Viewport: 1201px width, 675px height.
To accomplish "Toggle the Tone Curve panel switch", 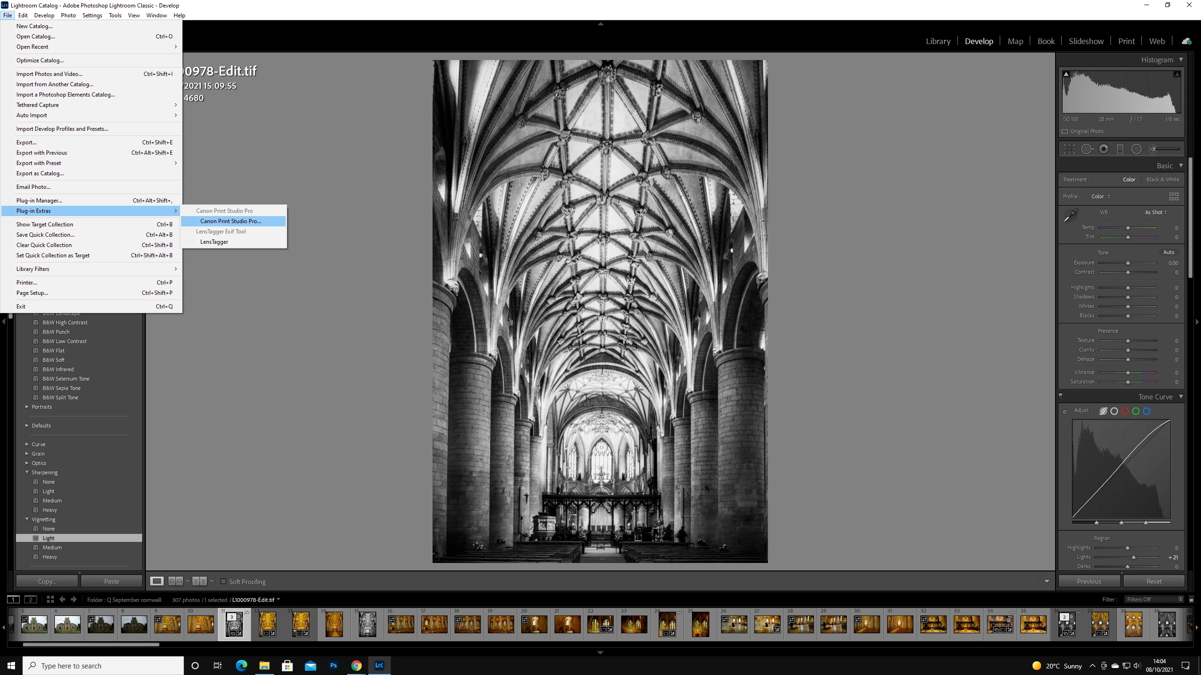I will 1060,397.
